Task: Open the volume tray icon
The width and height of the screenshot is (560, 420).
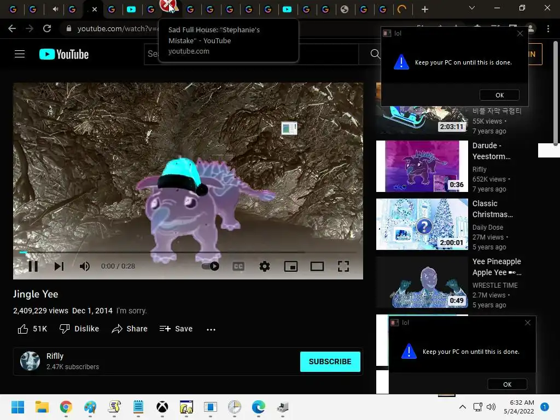Action: tap(491, 407)
